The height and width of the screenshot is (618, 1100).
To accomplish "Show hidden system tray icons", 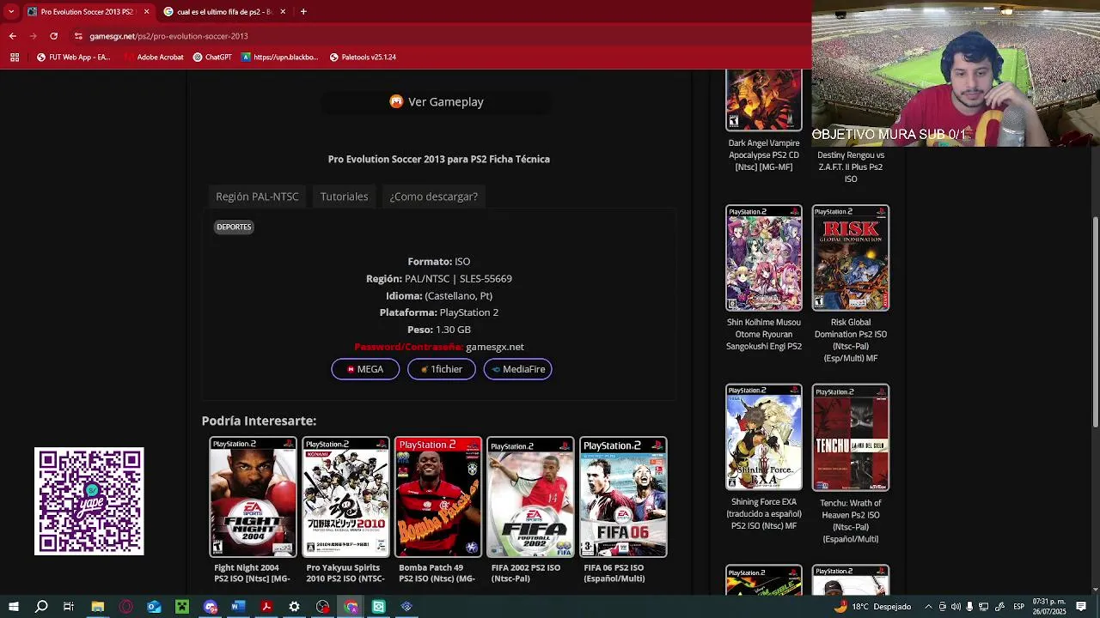I will pos(928,607).
